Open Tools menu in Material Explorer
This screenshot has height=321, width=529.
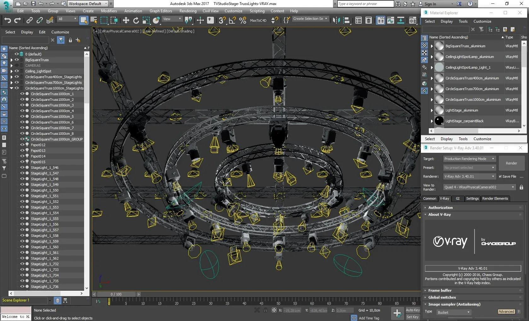pos(463,21)
